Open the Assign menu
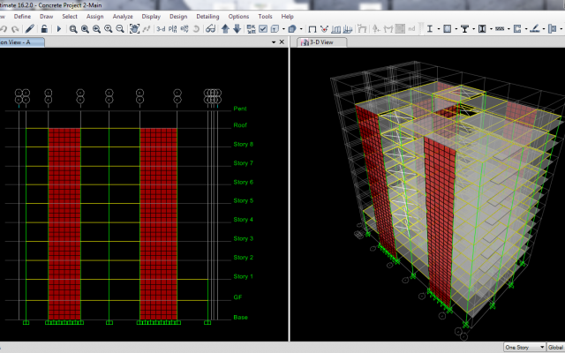Screen dimensions: 565x353 (94, 16)
